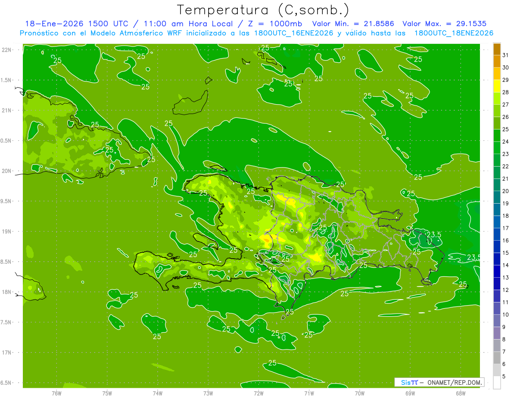Click the 72W longitude axis label
Image resolution: width=517 pixels, height=399 pixels.
pos(258,393)
